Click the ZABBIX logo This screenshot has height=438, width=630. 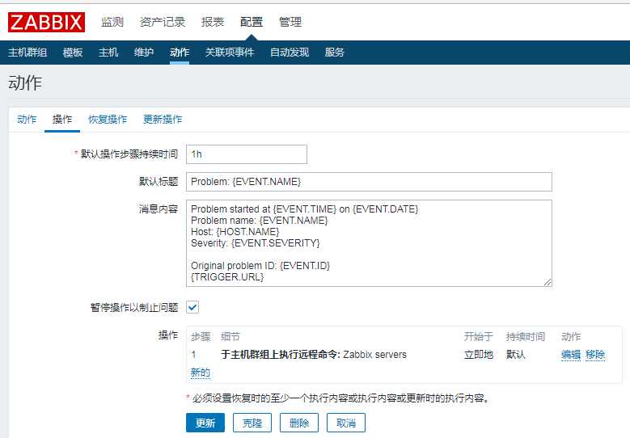coord(46,22)
